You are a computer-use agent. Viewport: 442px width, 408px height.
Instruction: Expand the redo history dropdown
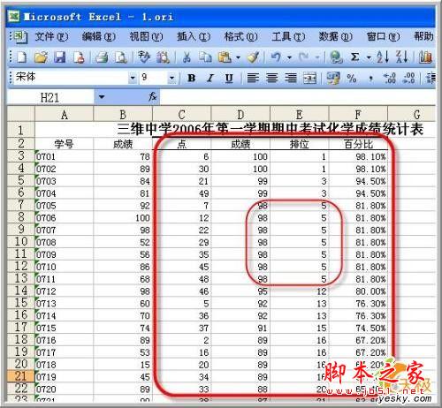click(x=317, y=57)
